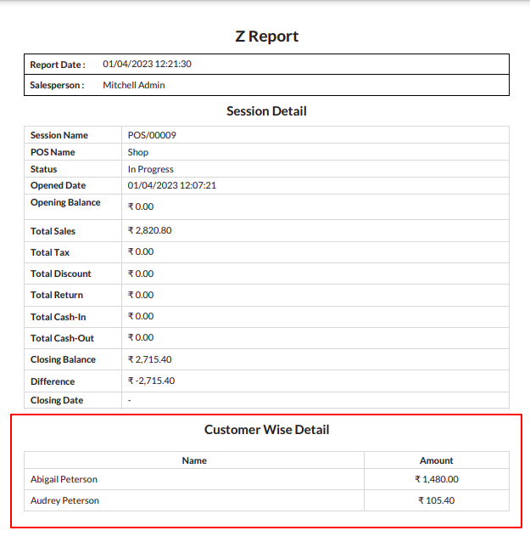
Task: Select the Difference label
Action: [x=53, y=381]
